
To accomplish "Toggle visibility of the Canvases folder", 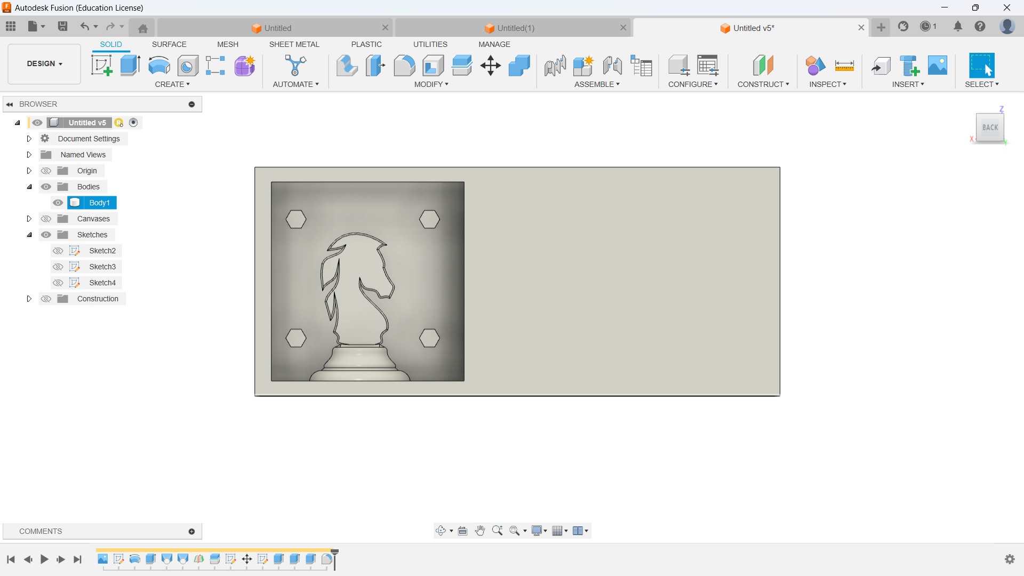I will click(46, 219).
